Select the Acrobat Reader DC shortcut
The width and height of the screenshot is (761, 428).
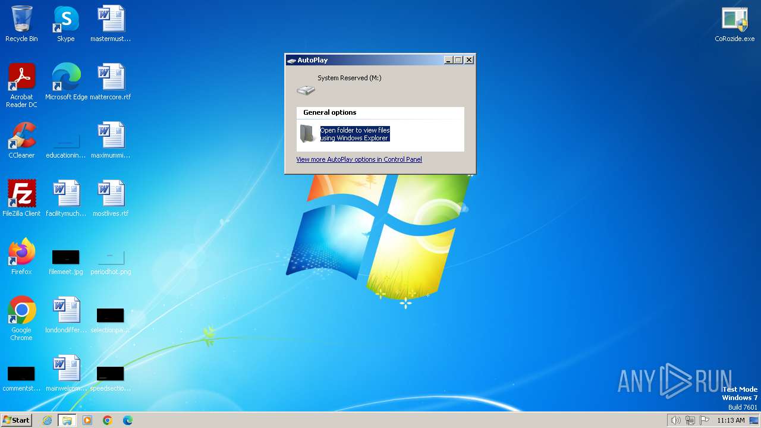[x=21, y=86]
